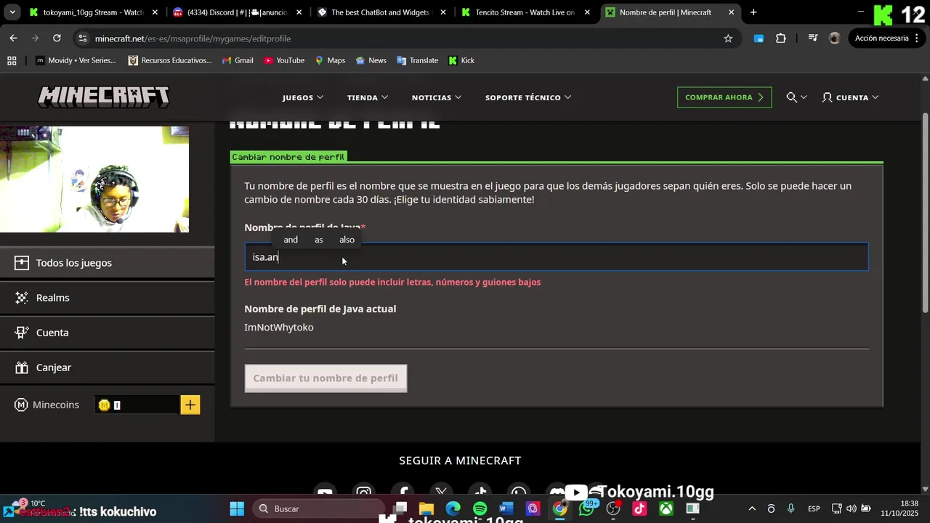Open Microsoft Edge from taskbar
The width and height of the screenshot is (930, 523).
[453, 508]
